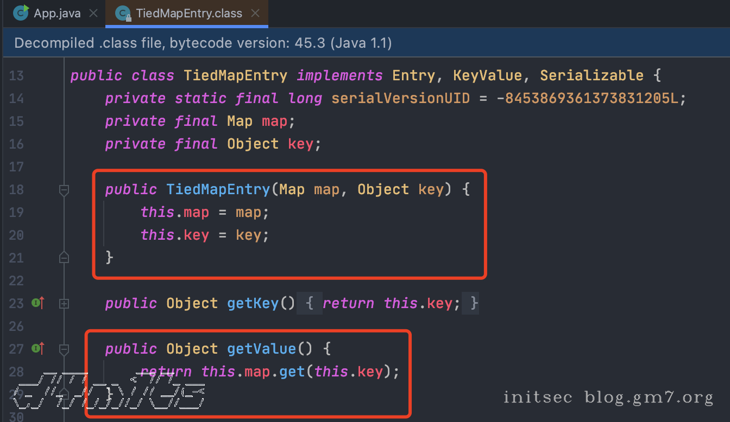Switch to the App.java tab

coord(57,13)
